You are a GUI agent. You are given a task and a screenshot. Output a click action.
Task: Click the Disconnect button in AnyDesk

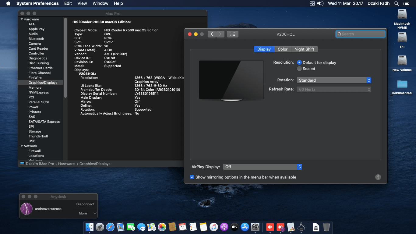tap(85, 204)
